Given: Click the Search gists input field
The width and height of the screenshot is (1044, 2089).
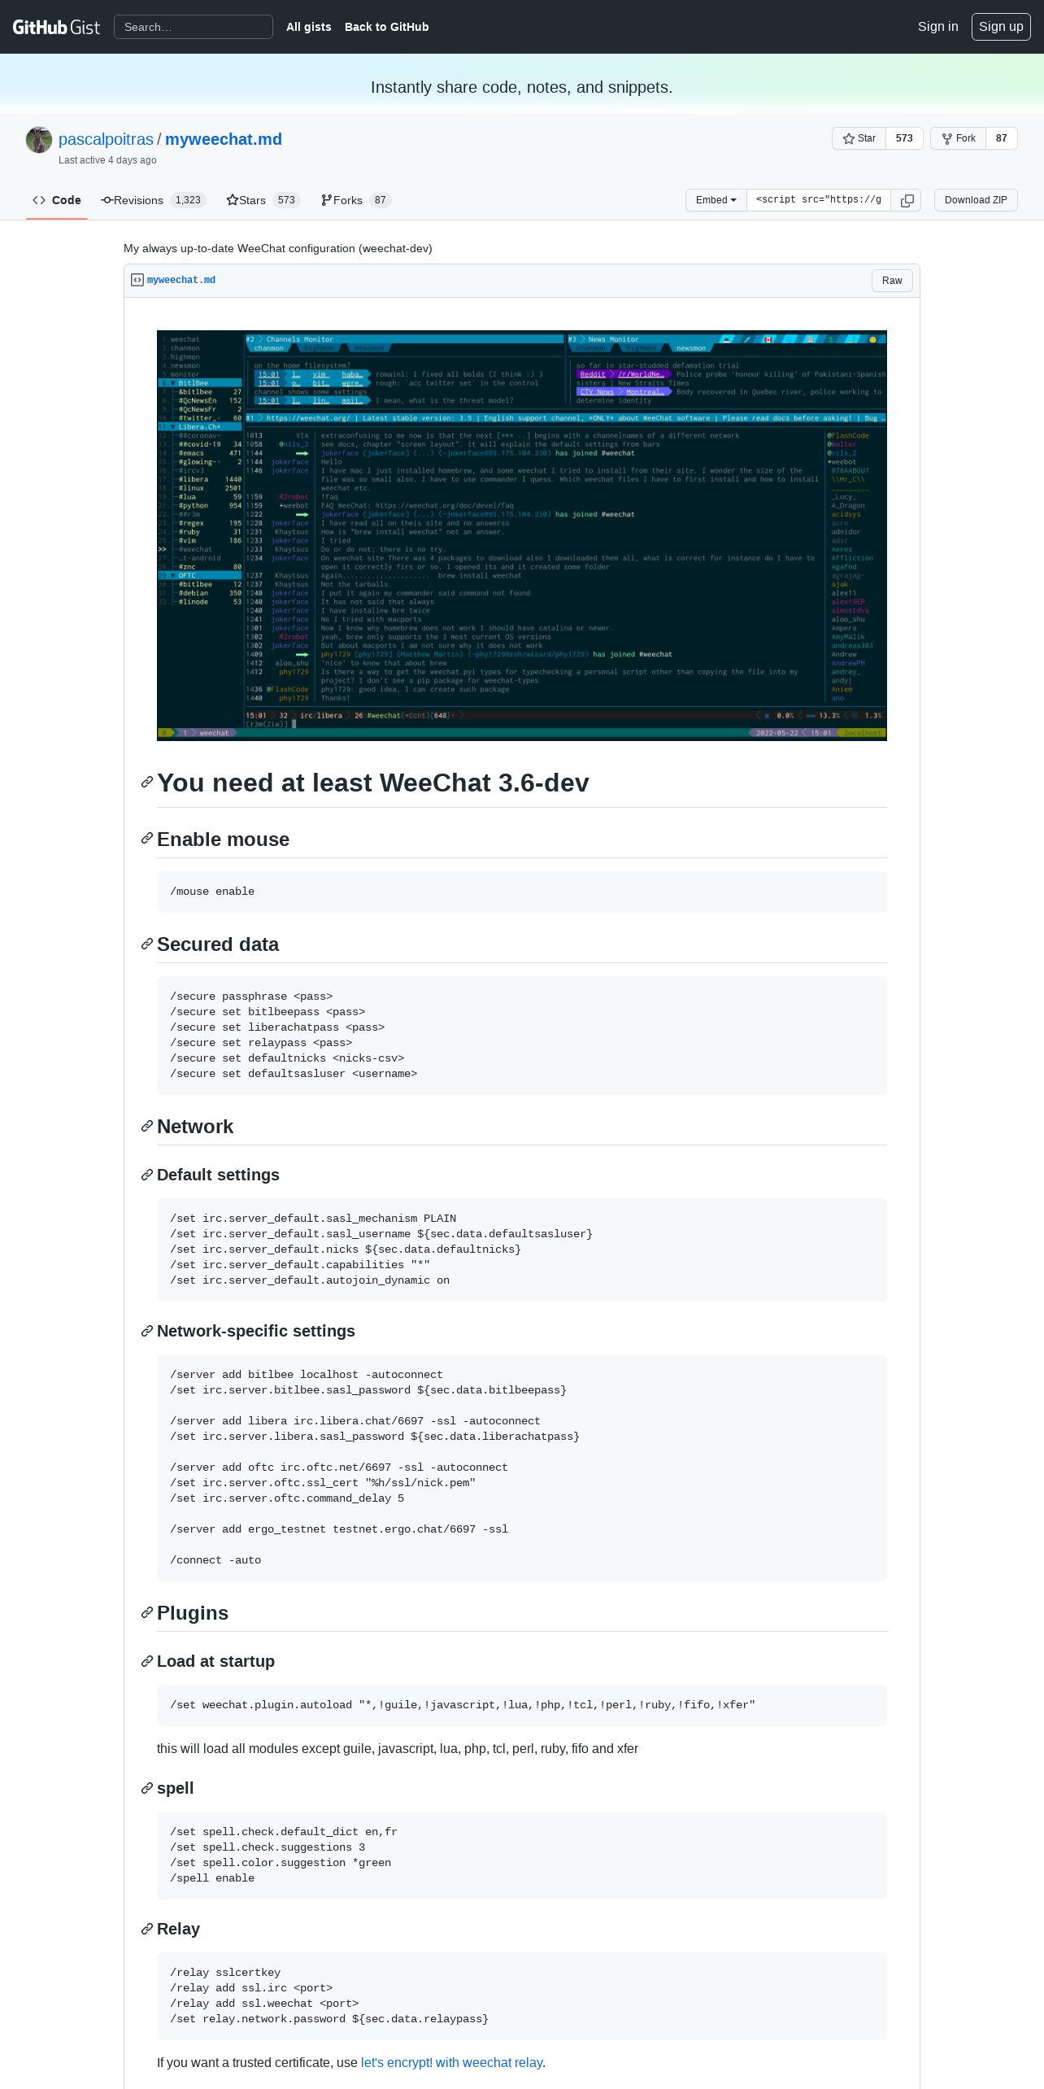Looking at the screenshot, I should (x=194, y=27).
